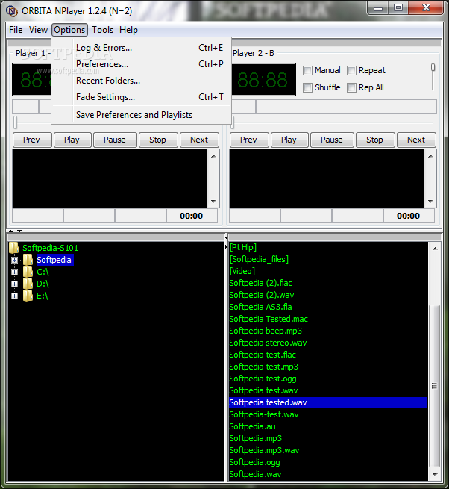Viewport: 449px width, 489px height.
Task: Expand the D:\ drive tree node
Action: 14,284
